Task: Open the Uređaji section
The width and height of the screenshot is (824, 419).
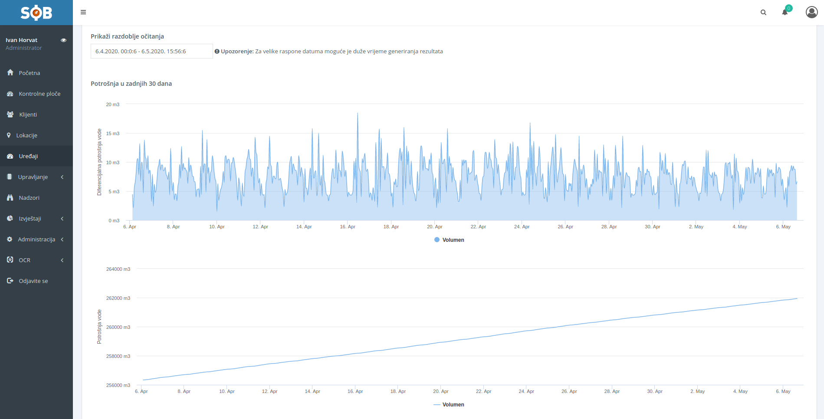Action: tap(28, 156)
